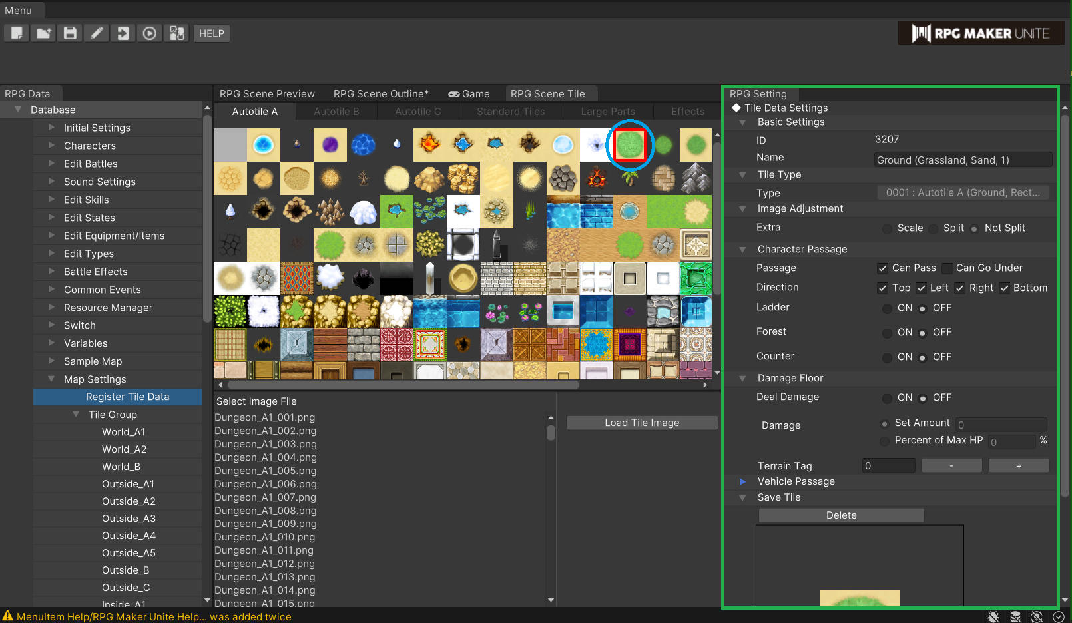Viewport: 1072px width, 623px height.
Task: Switch to RPG Scene Preview tab
Action: coord(267,94)
